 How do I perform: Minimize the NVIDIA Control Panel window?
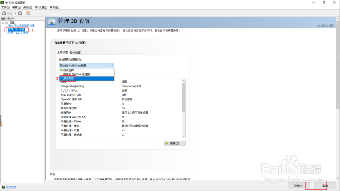pyautogui.click(x=313, y=3)
